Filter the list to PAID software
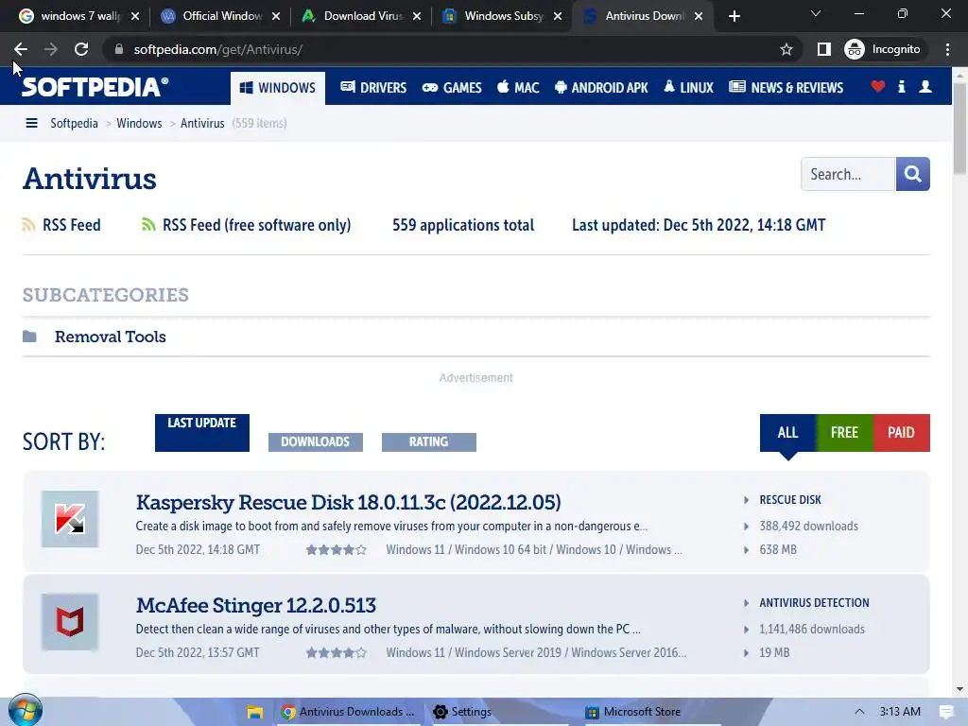Viewport: 968px width, 726px height. pos(901,433)
